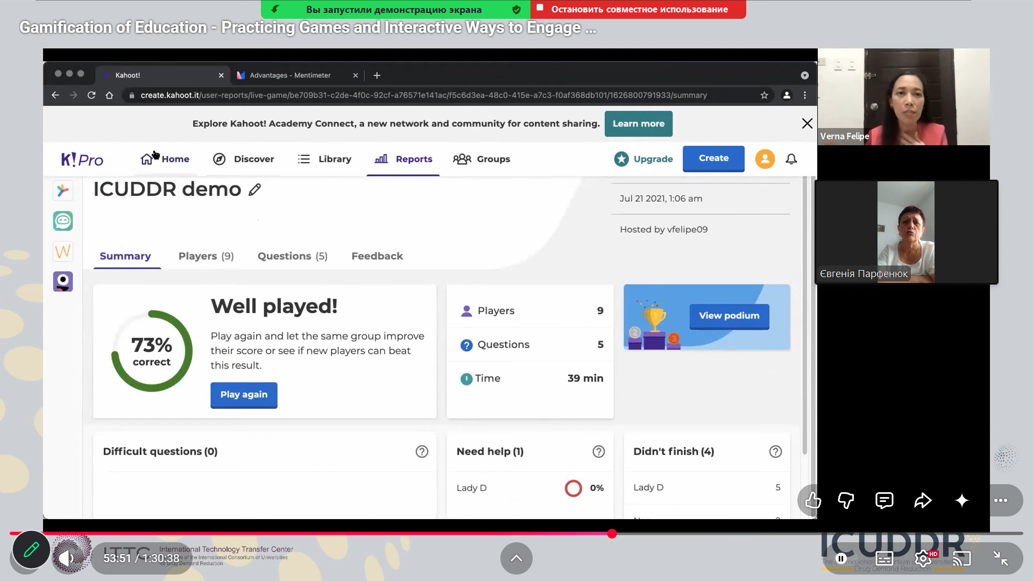The width and height of the screenshot is (1033, 581).
Task: Switch to the Kahoot! browser tab
Action: pos(162,75)
